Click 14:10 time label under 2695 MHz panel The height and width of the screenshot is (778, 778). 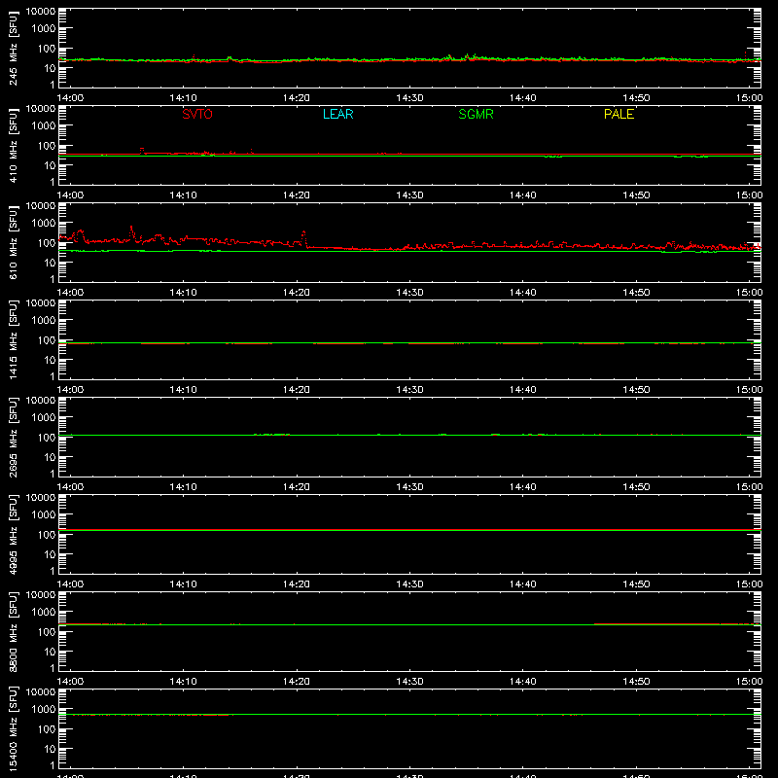(x=183, y=487)
